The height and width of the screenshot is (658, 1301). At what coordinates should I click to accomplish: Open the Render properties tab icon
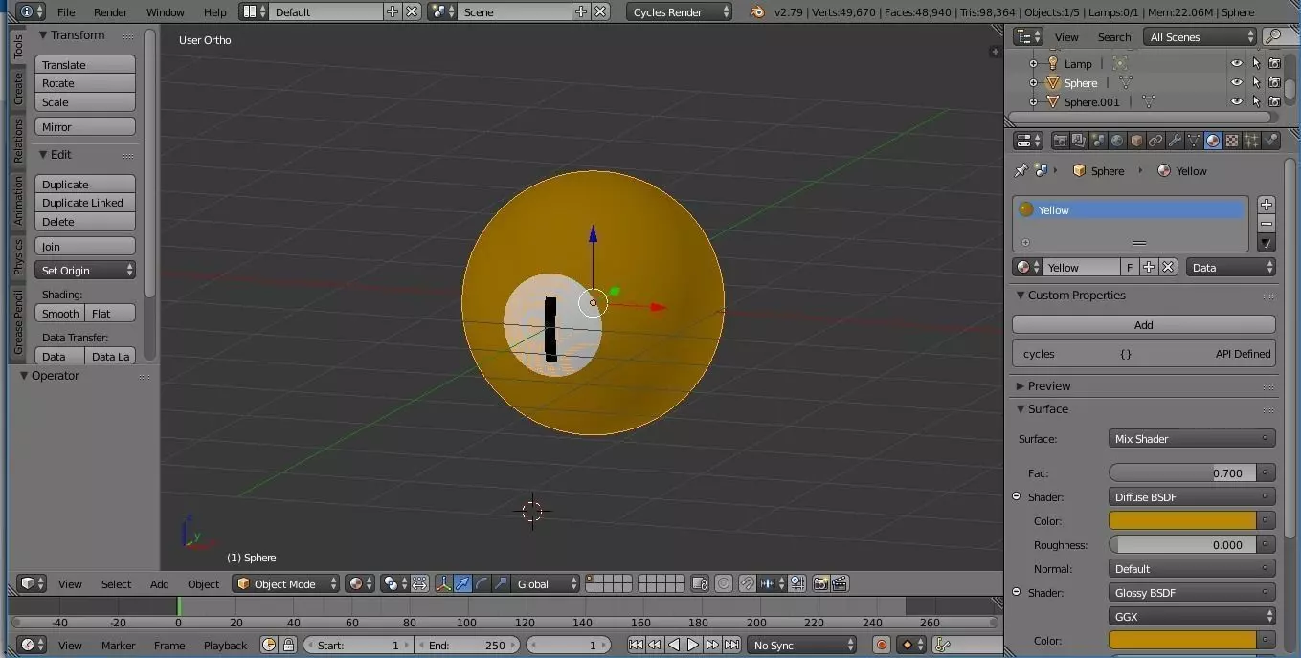tap(1060, 141)
